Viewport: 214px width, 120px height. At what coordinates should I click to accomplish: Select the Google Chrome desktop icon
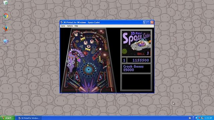tap(6, 18)
